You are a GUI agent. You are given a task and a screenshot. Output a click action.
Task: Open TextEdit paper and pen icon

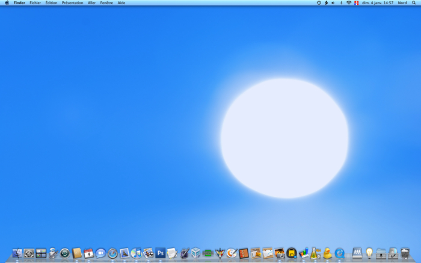(x=172, y=253)
